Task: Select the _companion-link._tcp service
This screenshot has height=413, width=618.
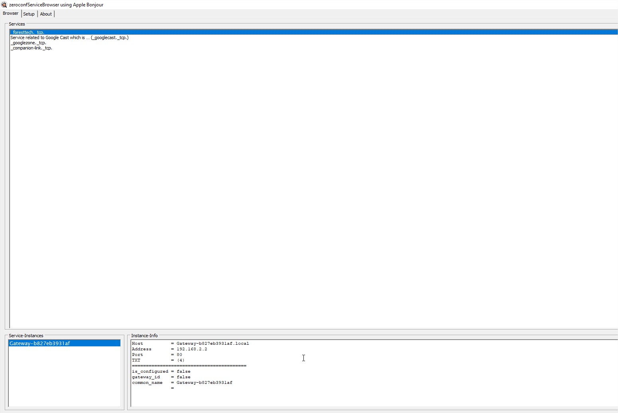Action: [31, 48]
